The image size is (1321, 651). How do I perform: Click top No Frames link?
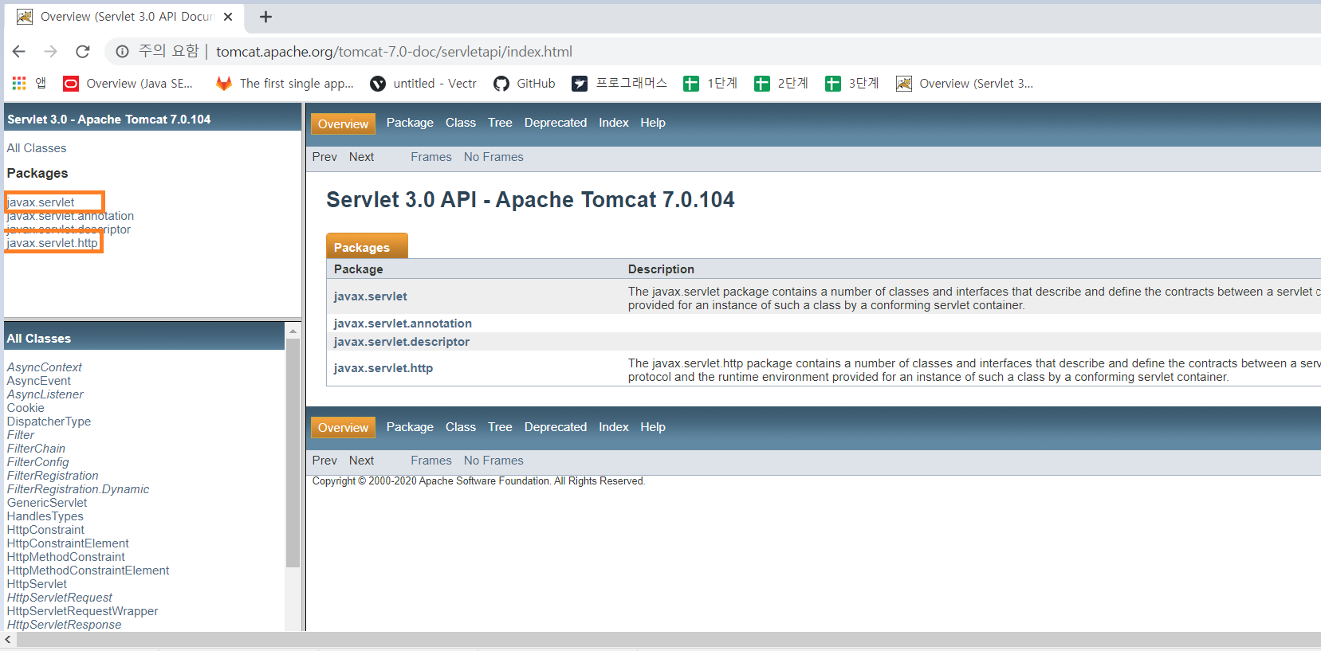493,157
